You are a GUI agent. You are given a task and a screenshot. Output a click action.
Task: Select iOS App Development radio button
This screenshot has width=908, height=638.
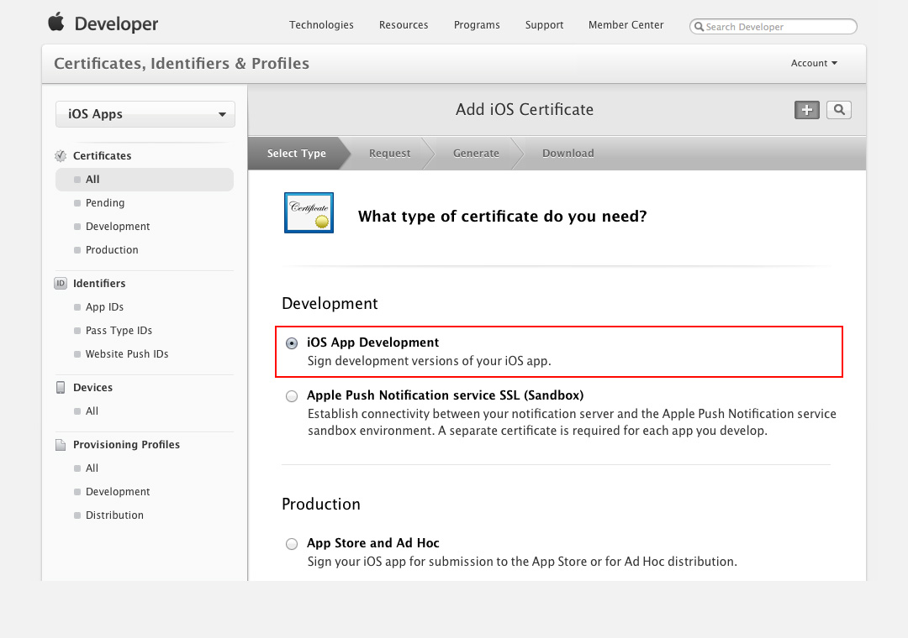(x=292, y=343)
